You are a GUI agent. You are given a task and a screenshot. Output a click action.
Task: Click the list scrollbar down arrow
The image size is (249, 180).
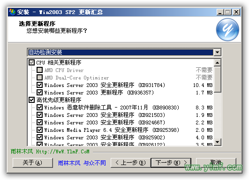[217, 142]
